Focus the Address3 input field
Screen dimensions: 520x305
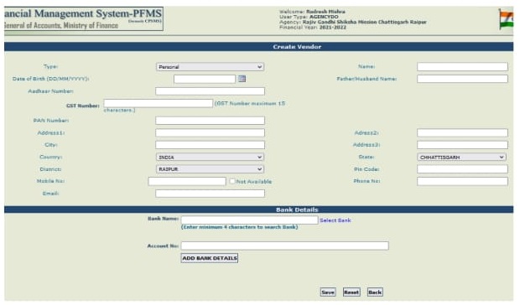(x=462, y=145)
